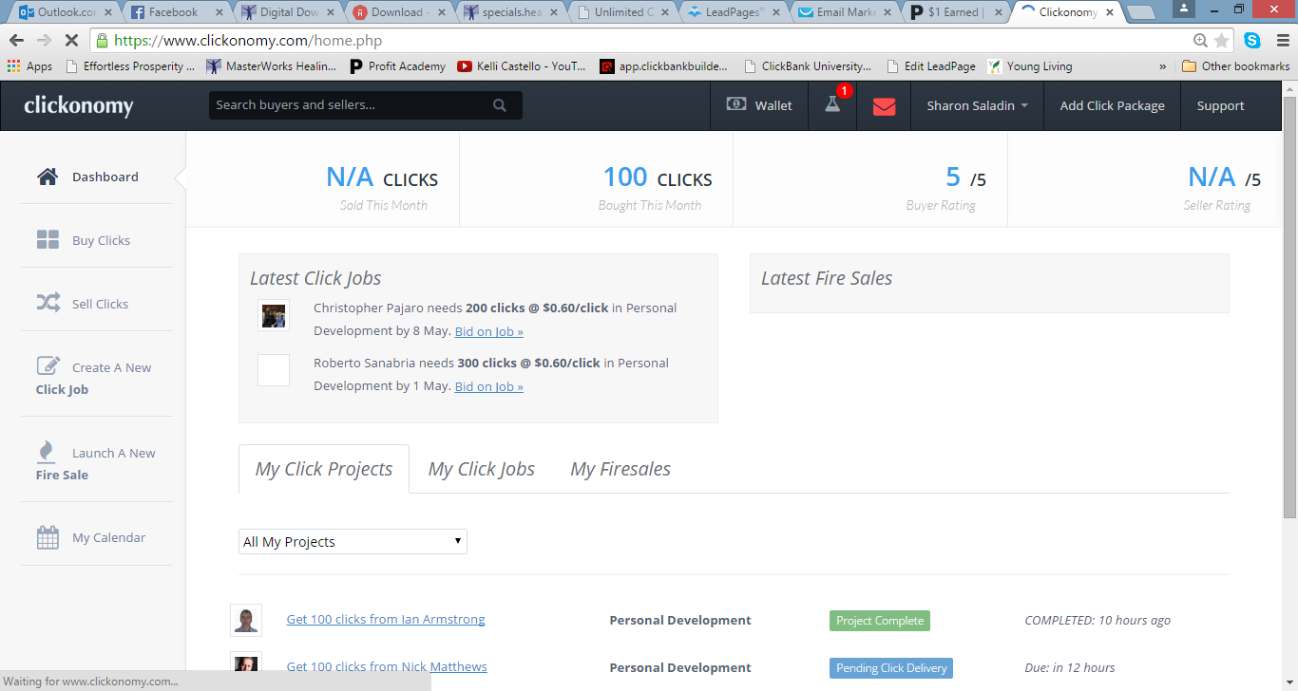Click the clickonomy logo
Viewport: 1298px width, 691px height.
click(79, 106)
